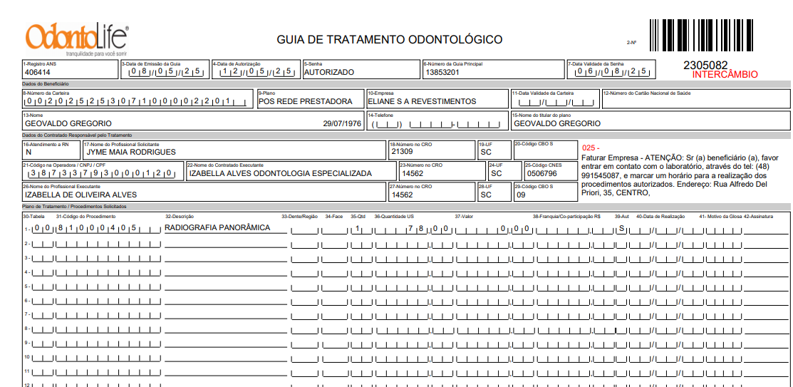The width and height of the screenshot is (793, 387).
Task: Click Código CBO S value 09
Action: click(520, 195)
